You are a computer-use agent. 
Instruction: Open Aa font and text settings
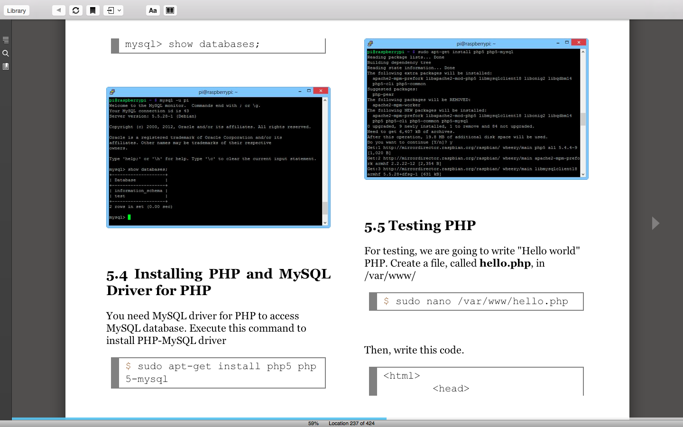tap(153, 10)
